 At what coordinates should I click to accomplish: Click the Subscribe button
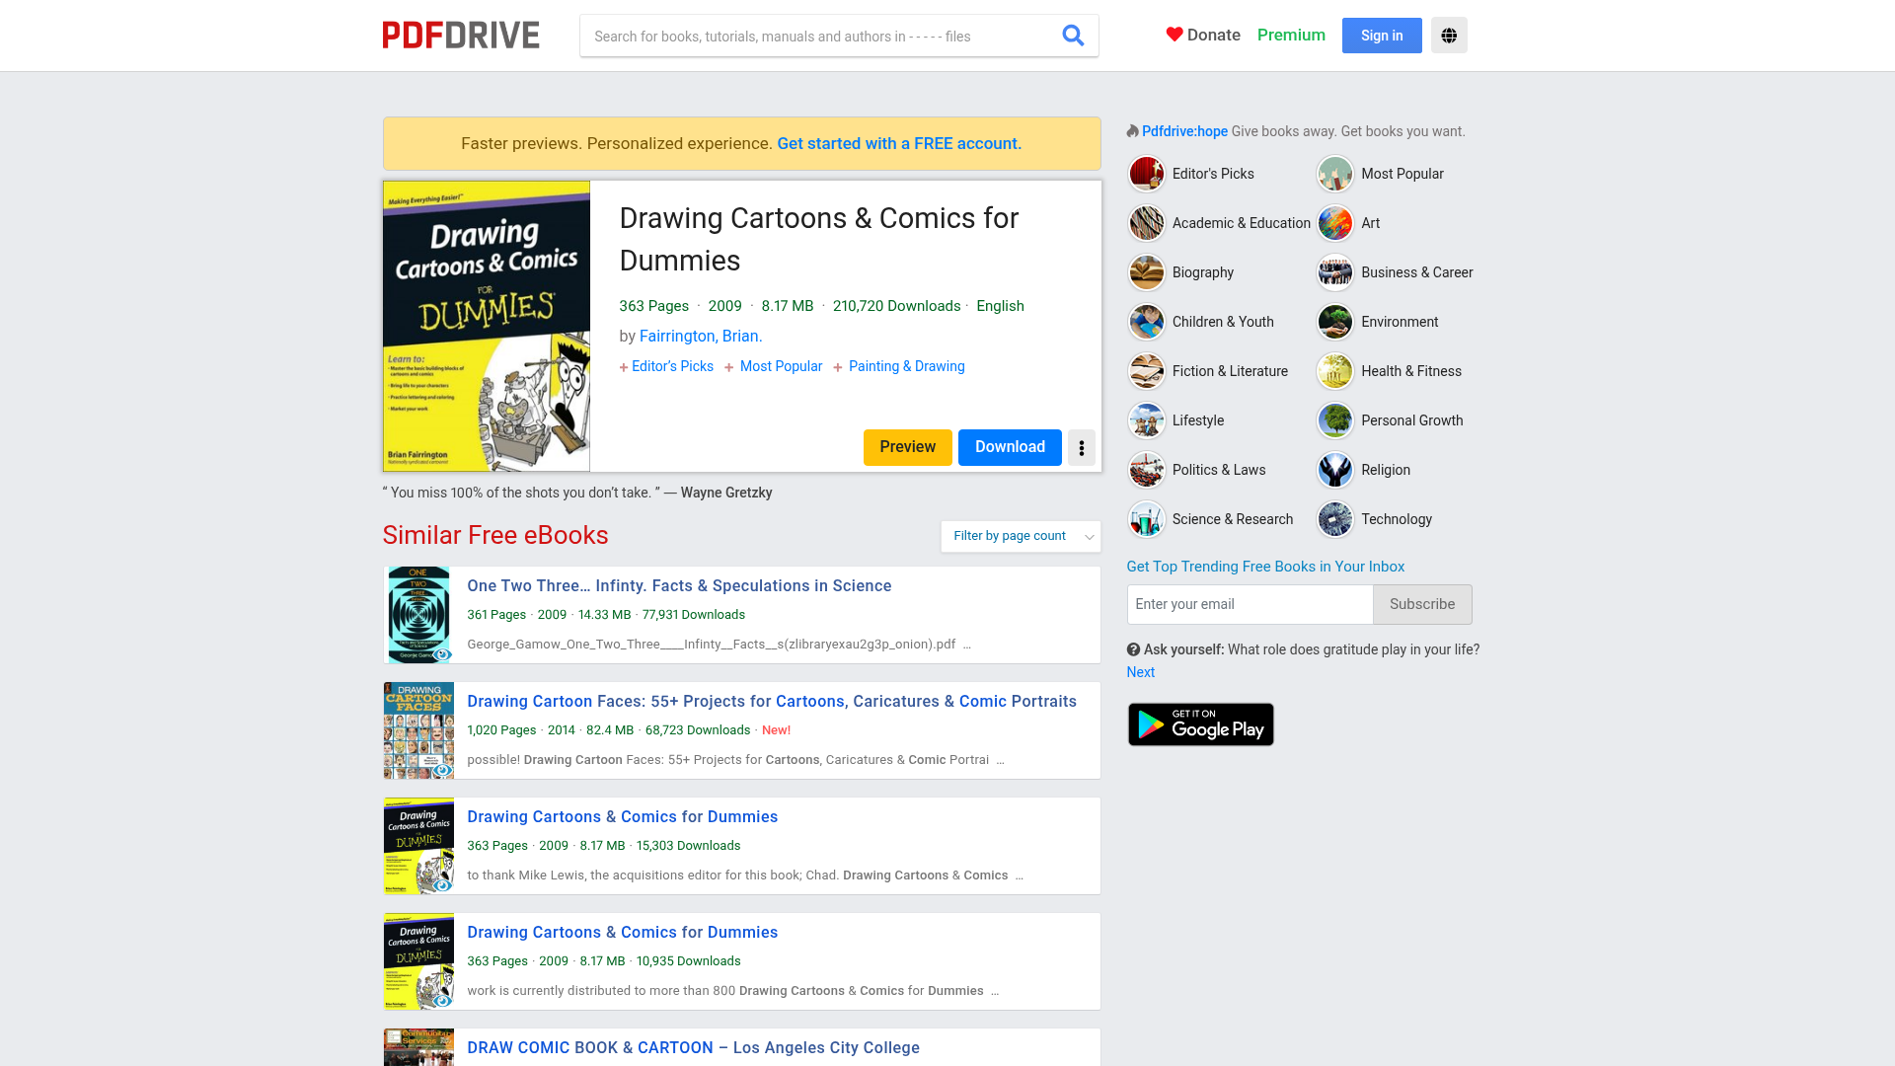(1422, 604)
